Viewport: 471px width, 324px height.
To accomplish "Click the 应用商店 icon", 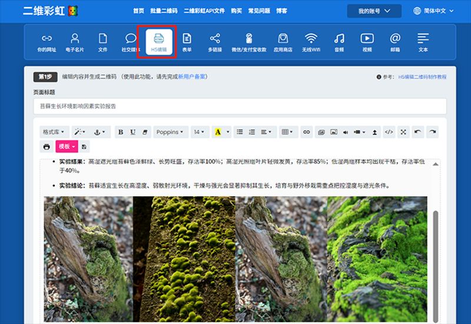I will point(283,42).
